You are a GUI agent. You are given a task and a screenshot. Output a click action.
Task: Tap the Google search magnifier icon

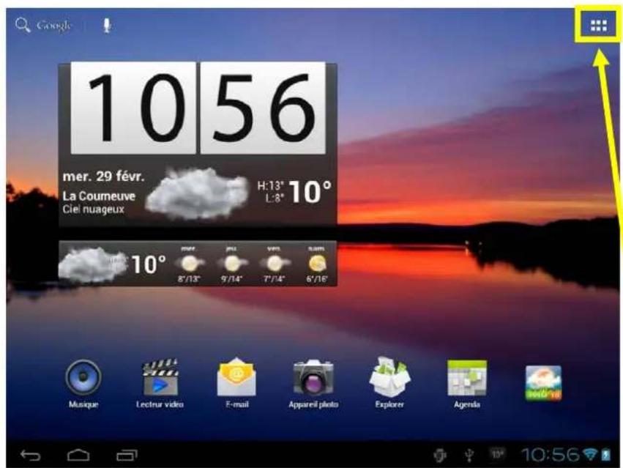coord(23,25)
